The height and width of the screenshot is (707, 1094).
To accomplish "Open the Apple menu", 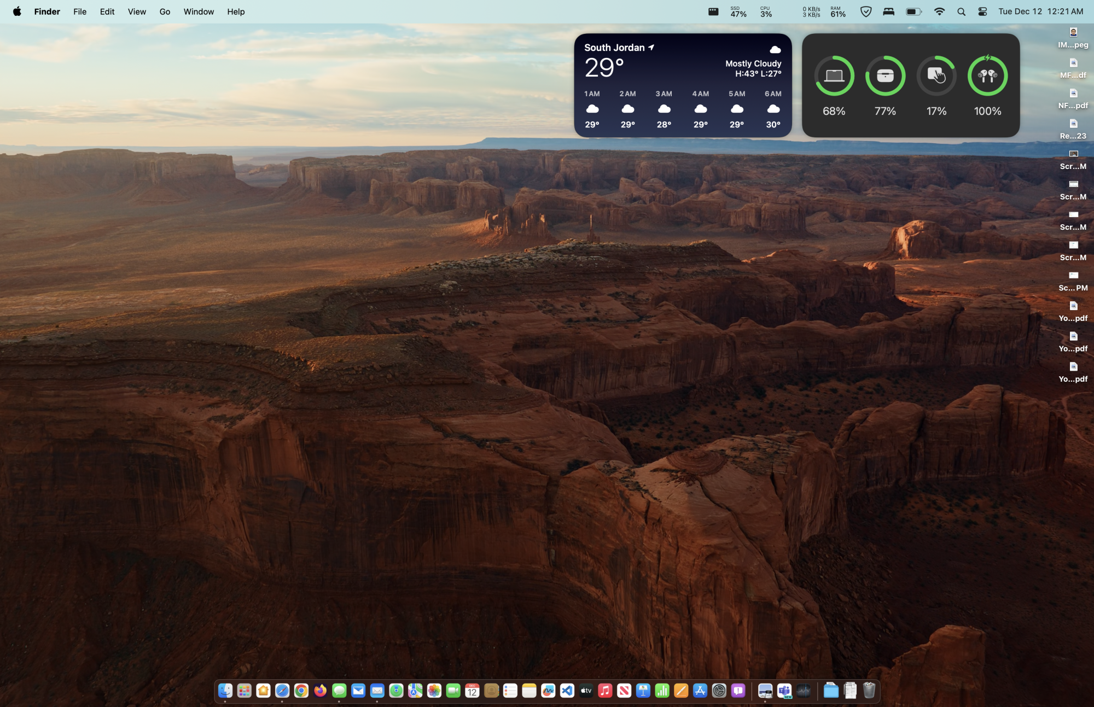I will pos(17,11).
